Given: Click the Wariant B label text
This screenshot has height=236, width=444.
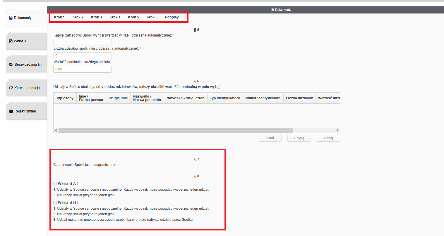Looking at the screenshot, I should pyautogui.click(x=67, y=202).
